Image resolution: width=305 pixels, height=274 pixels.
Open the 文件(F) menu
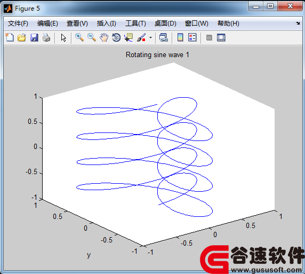(x=18, y=24)
